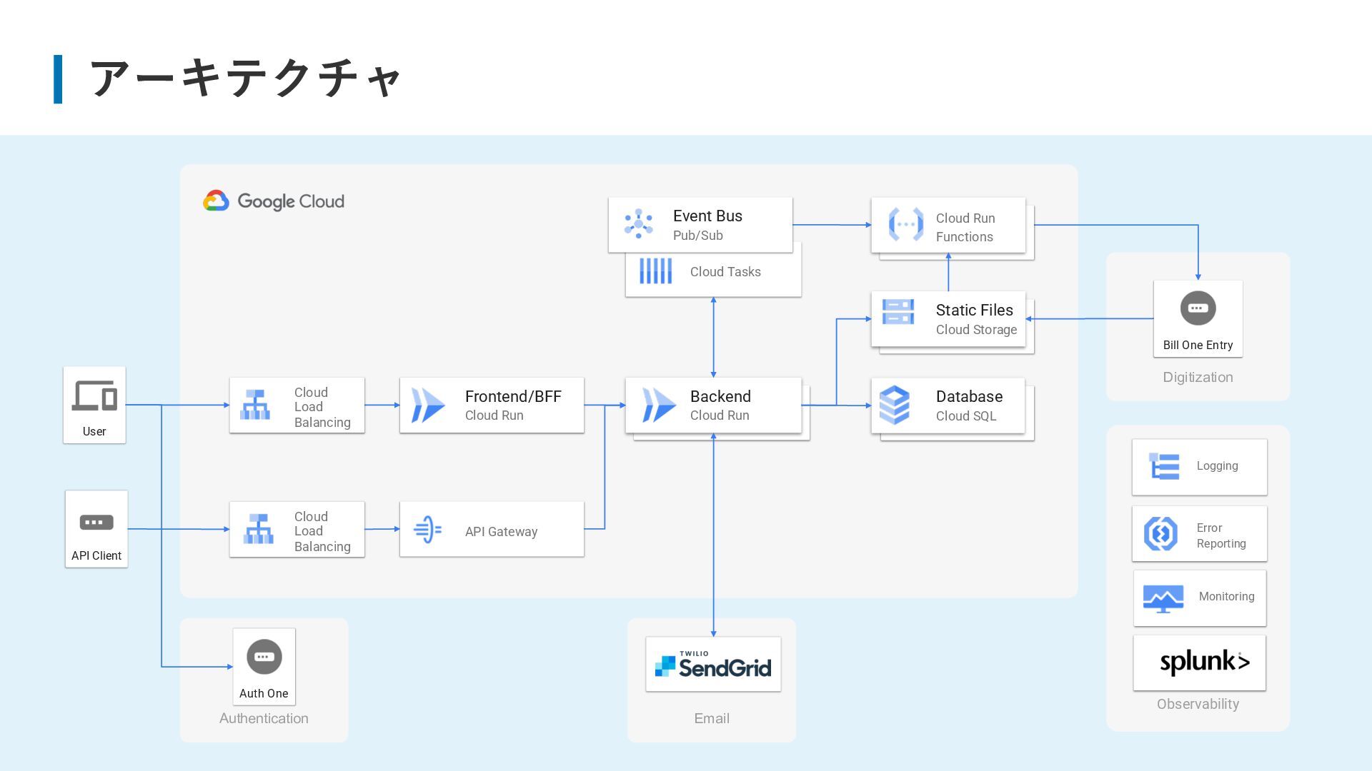Click the Auth One icon
This screenshot has width=1372, height=771.
click(264, 657)
